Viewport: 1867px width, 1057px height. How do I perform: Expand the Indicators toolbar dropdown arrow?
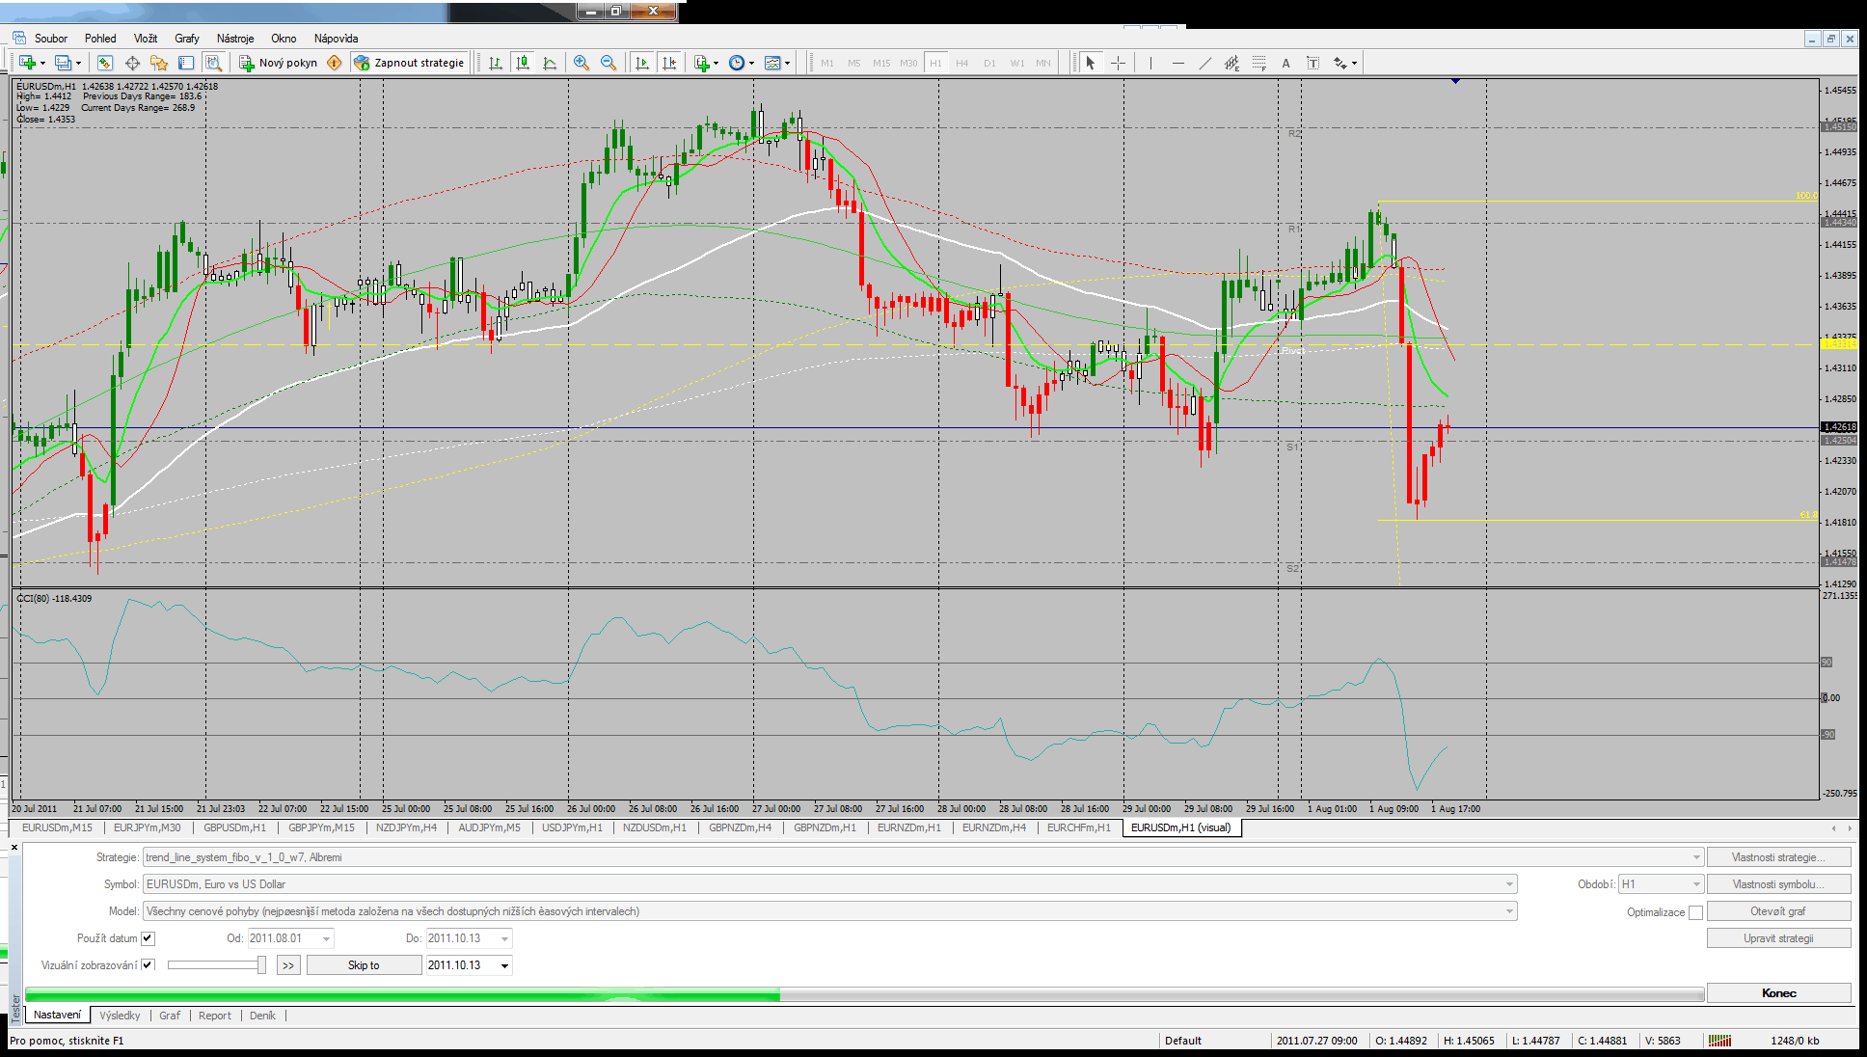[716, 64]
